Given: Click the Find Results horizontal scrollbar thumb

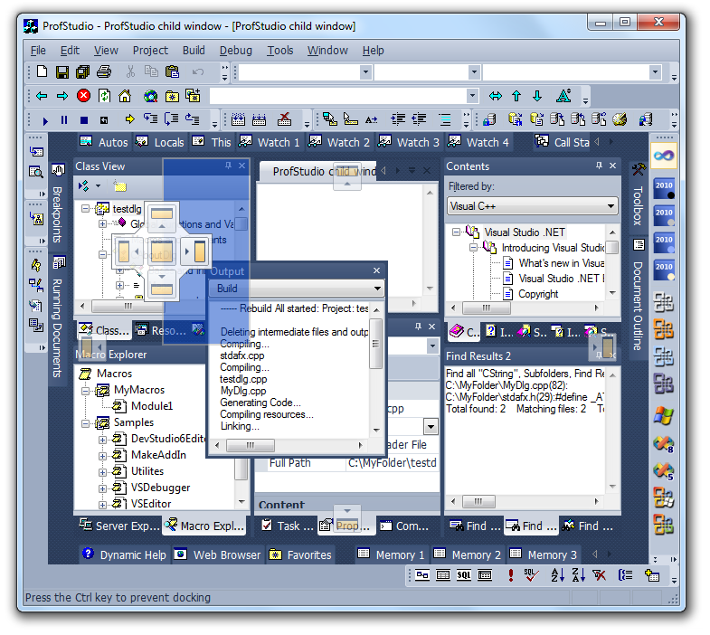Looking at the screenshot, I should 478,501.
